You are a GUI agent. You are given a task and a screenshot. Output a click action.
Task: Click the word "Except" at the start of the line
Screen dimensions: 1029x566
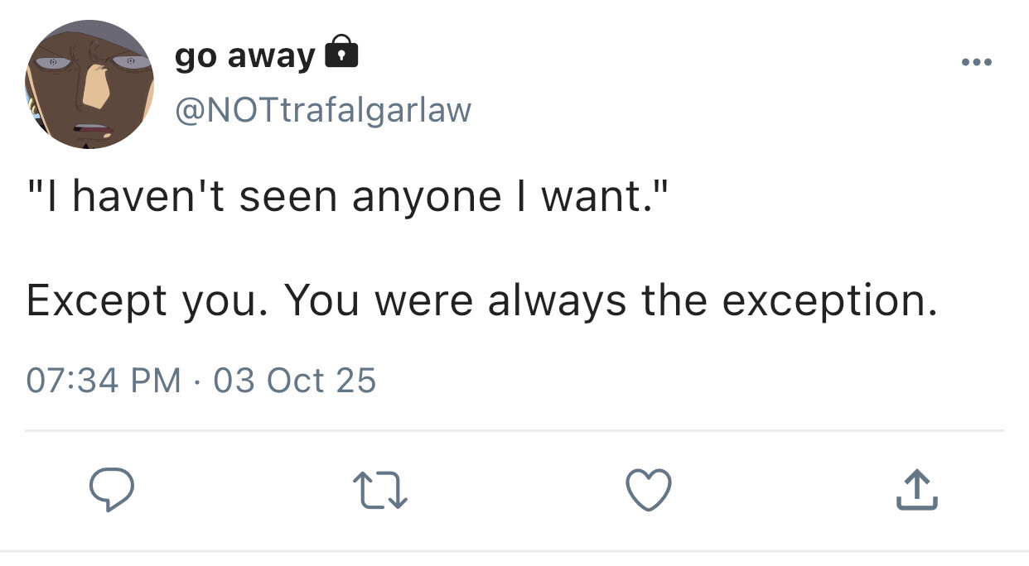[96, 300]
